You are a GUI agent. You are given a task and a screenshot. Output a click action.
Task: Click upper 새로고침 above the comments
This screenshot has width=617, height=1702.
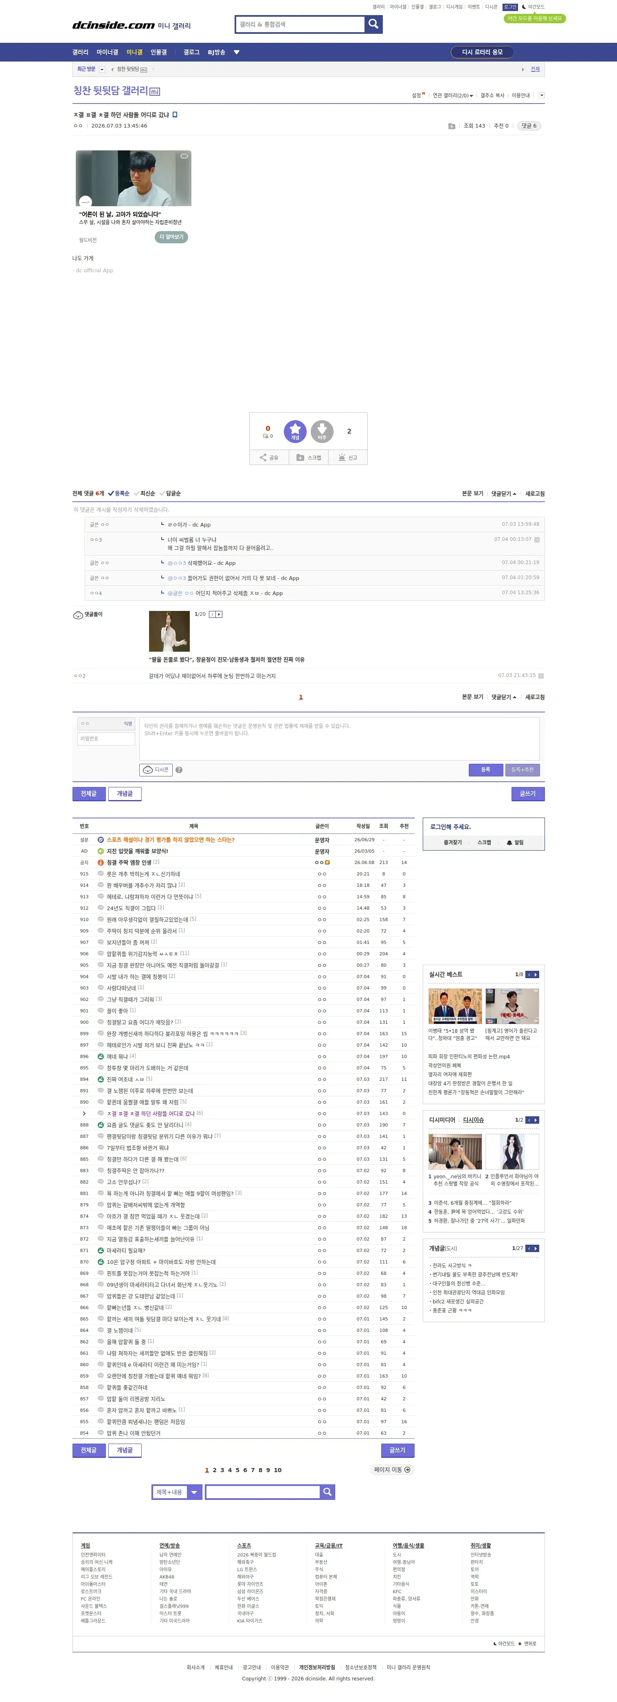point(535,494)
